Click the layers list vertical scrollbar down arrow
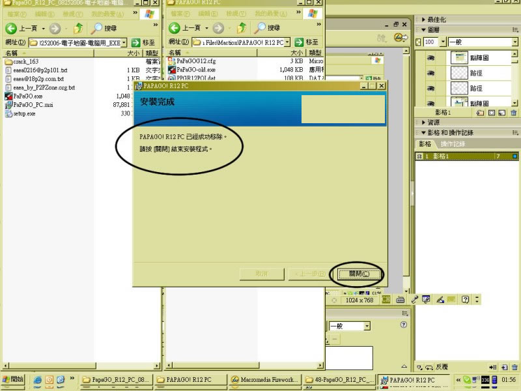The height and width of the screenshot is (391, 521). pyautogui.click(x=514, y=104)
